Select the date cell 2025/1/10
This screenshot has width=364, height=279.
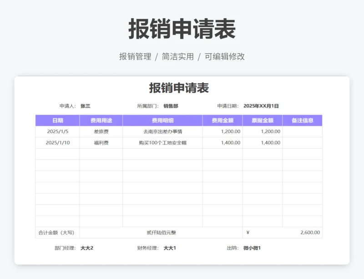point(58,142)
